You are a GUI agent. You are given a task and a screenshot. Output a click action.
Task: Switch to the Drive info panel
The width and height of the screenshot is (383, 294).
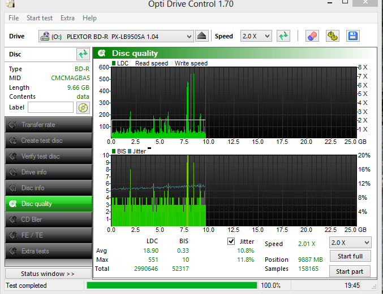[49, 172]
